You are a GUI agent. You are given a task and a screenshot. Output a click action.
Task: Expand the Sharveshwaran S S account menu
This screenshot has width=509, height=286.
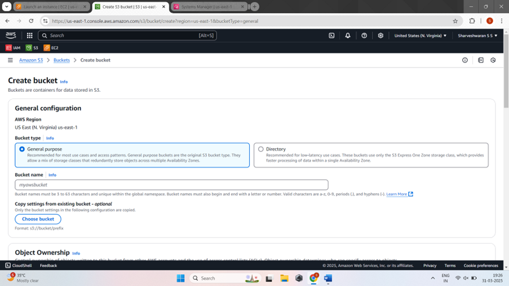pos(477,35)
